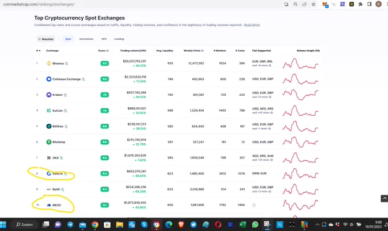Click the Bybit logo icon
Viewport: 388px width, 231px height.
tap(48, 189)
